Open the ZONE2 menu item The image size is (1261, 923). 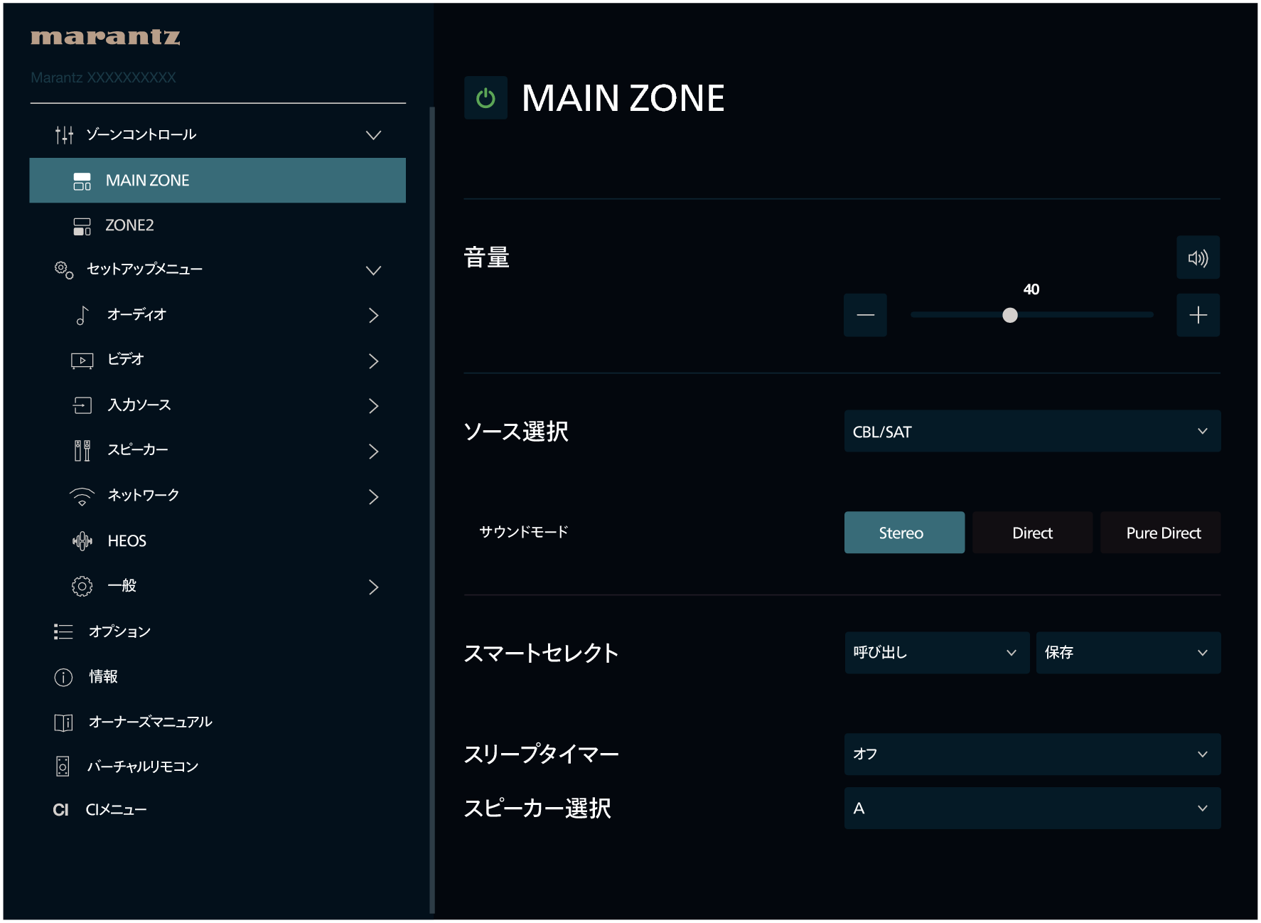(x=218, y=225)
